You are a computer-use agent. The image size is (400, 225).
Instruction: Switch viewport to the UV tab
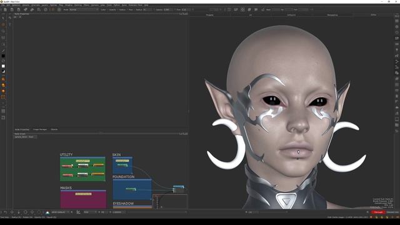click(250, 15)
